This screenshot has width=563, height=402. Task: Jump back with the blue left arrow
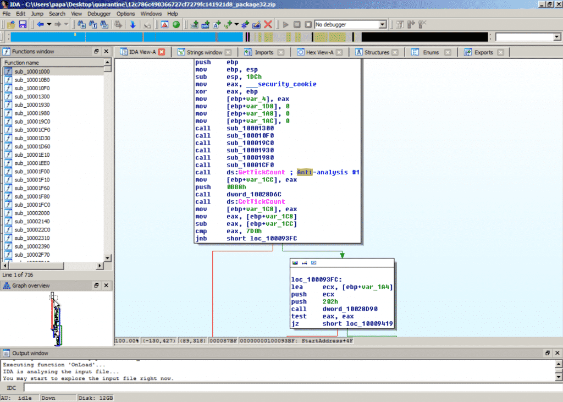click(x=40, y=24)
